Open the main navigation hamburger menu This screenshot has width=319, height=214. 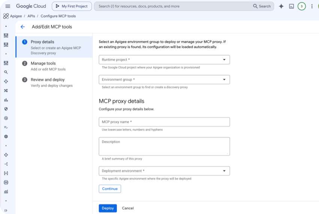(x=8, y=6)
